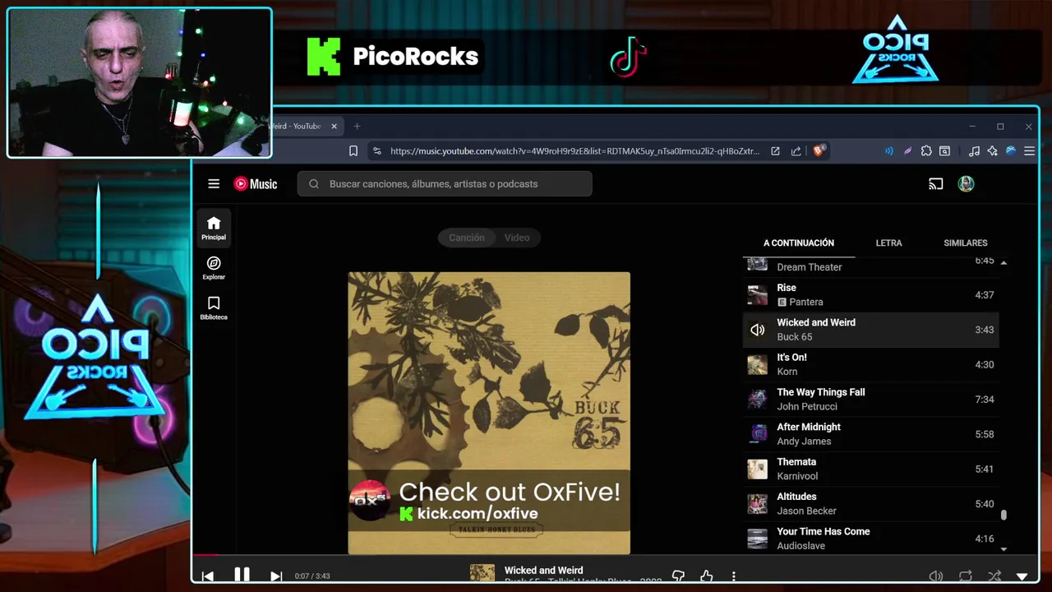
Task: Open the YouTube Music hamburger guide menu
Action: coord(214,184)
